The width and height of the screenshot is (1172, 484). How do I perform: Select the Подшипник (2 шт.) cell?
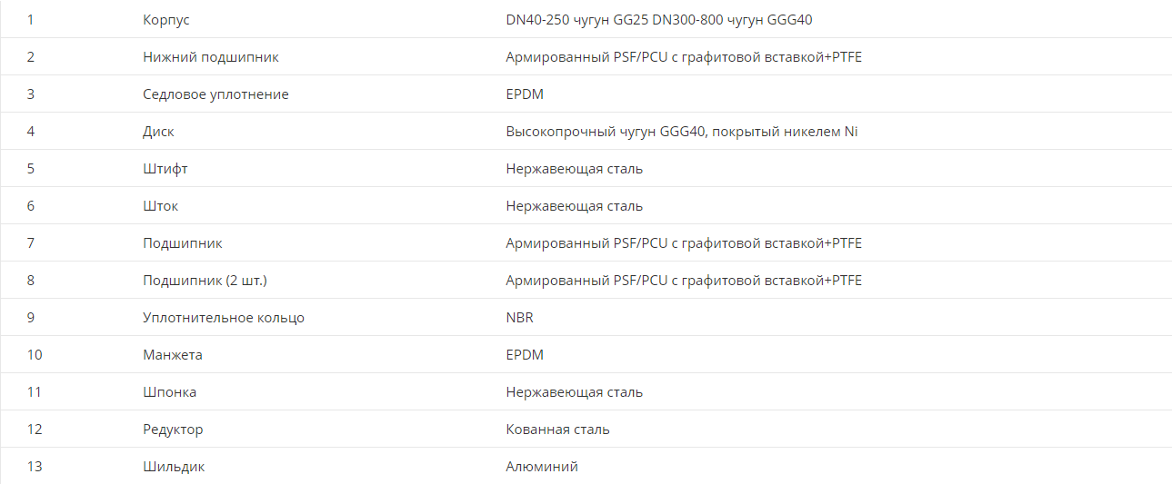coord(205,281)
